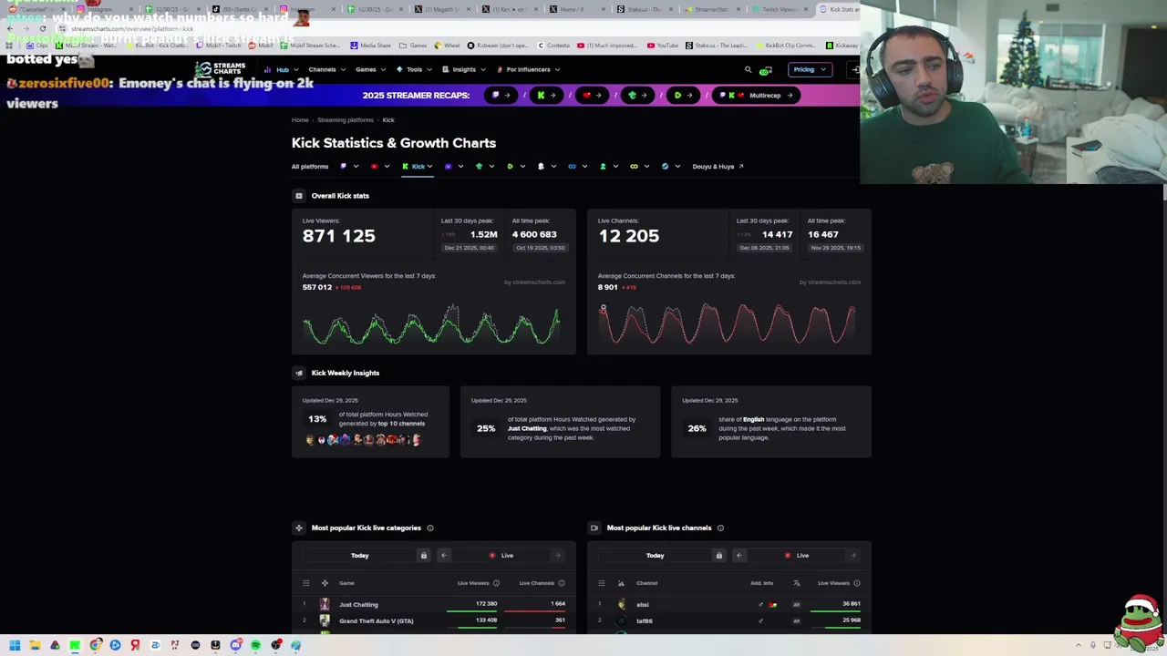Expand the Channels menu
The width and height of the screenshot is (1167, 656).
pyautogui.click(x=325, y=69)
